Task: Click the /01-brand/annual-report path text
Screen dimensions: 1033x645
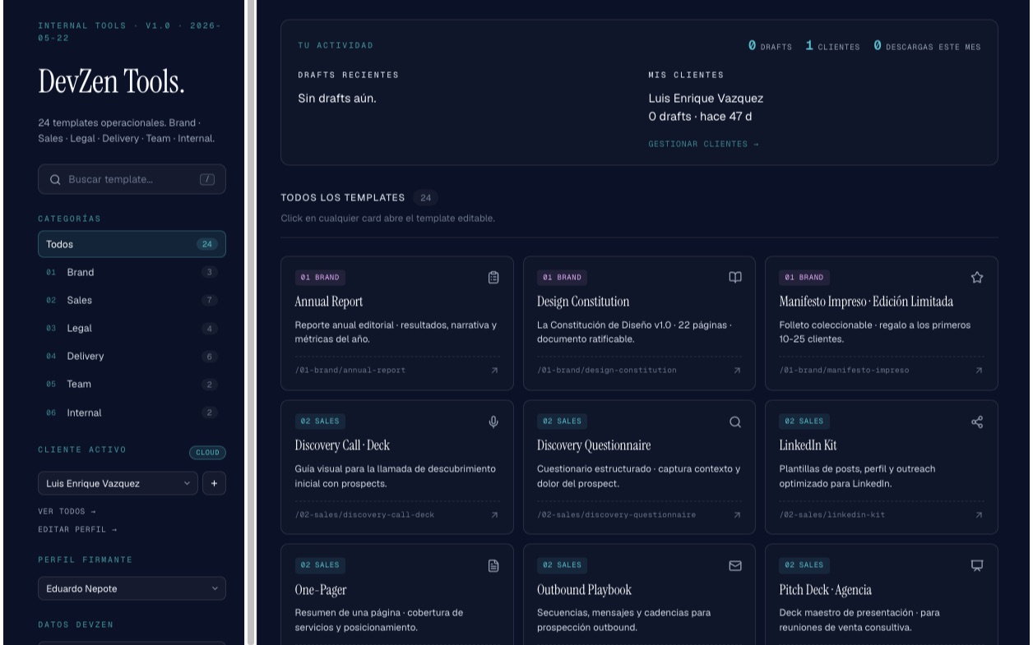Action: coord(350,371)
